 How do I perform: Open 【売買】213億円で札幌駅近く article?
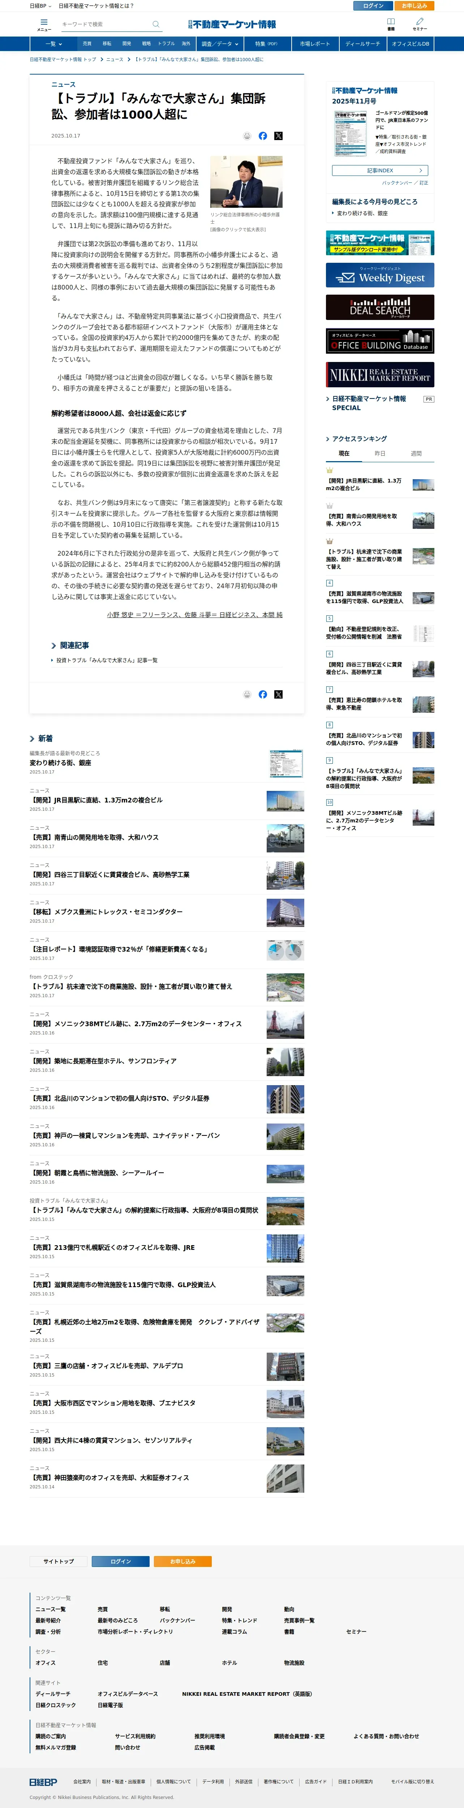112,1248
